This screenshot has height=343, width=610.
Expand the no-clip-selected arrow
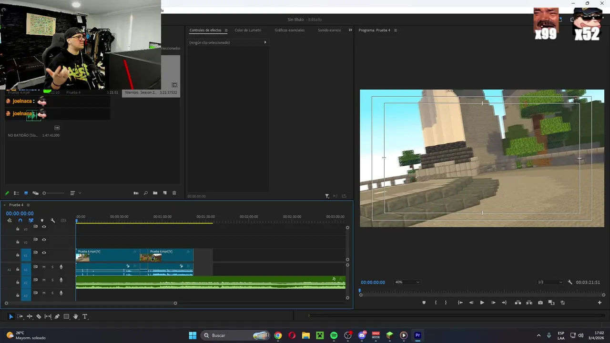pos(265,42)
